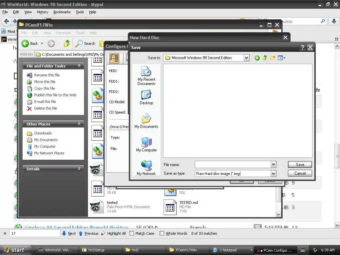Create a new folder in the Save dialog
This screenshot has height=255, width=340.
tap(273, 58)
